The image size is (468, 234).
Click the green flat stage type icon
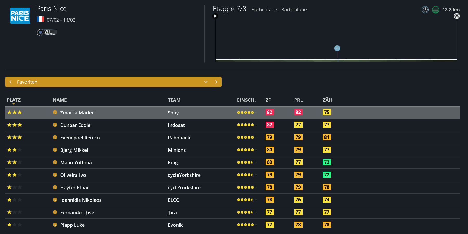[x=435, y=10]
